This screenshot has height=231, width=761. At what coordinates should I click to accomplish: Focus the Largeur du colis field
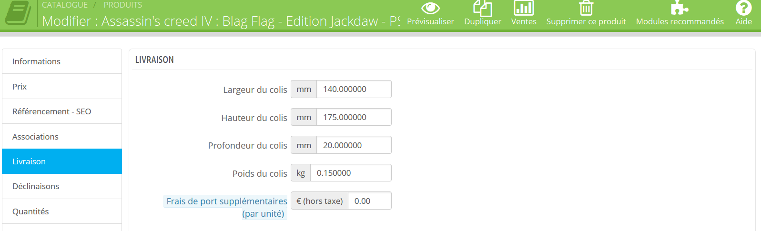pyautogui.click(x=353, y=89)
